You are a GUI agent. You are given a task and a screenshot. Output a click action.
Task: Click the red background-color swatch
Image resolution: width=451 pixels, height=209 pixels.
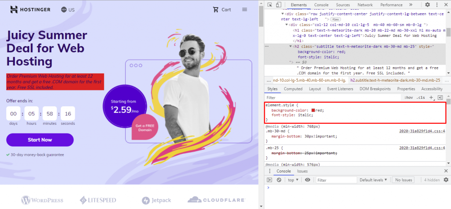tap(313, 110)
